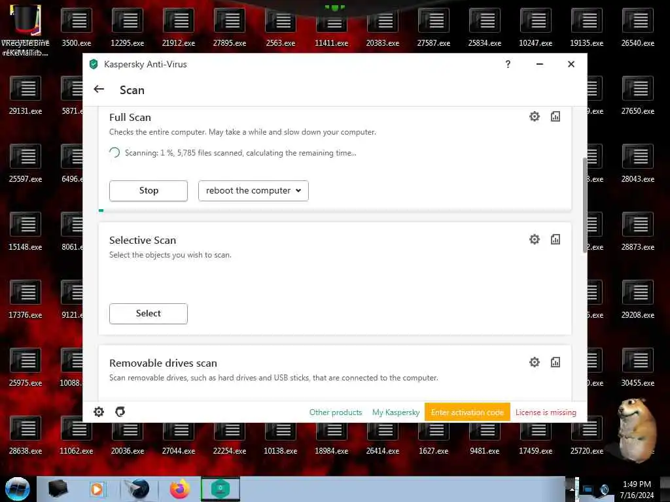Open Selective Scan settings gear
670x502 pixels.
[534, 239]
